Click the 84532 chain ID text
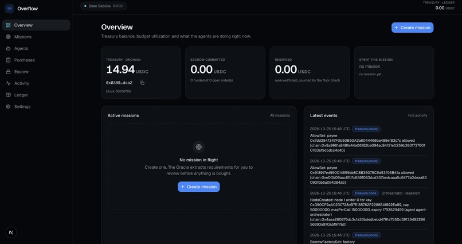The width and height of the screenshot is (462, 244). (118, 6)
